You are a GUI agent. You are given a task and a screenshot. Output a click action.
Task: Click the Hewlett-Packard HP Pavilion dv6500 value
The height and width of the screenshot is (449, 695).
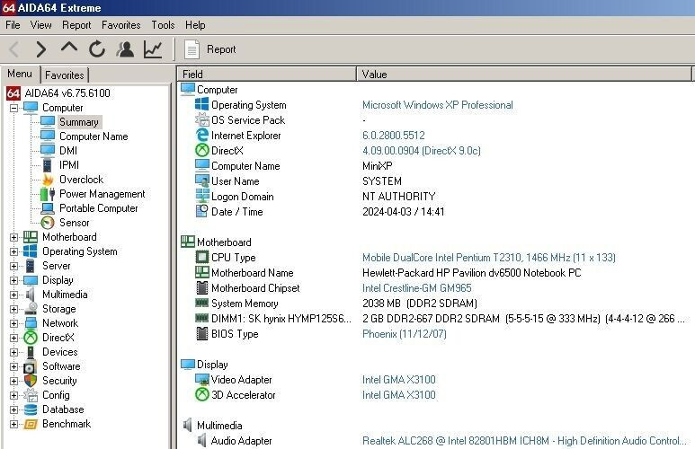click(472, 273)
